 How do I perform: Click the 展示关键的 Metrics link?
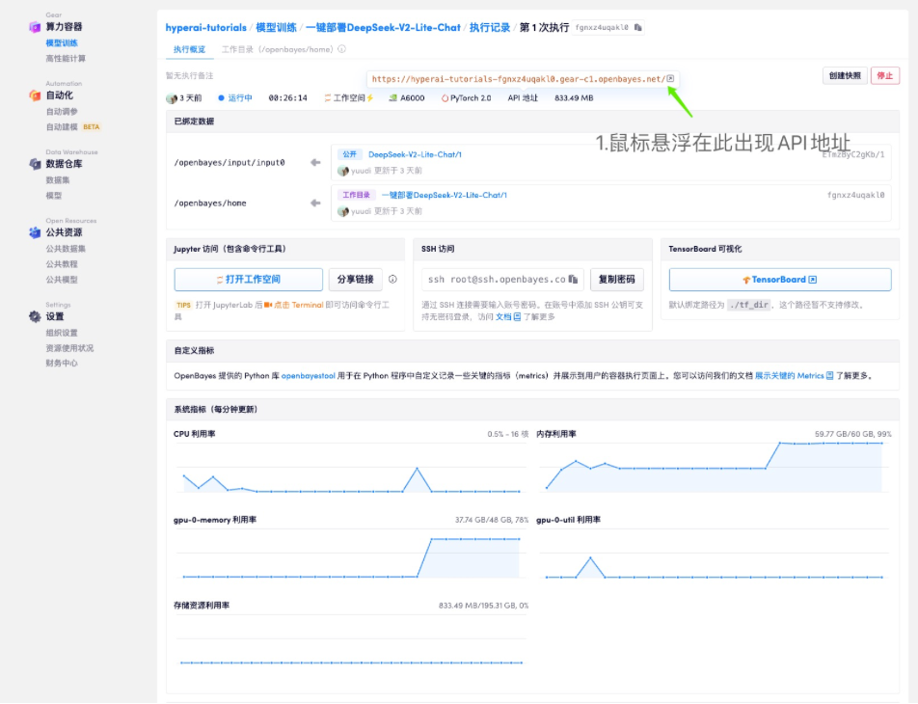point(789,375)
